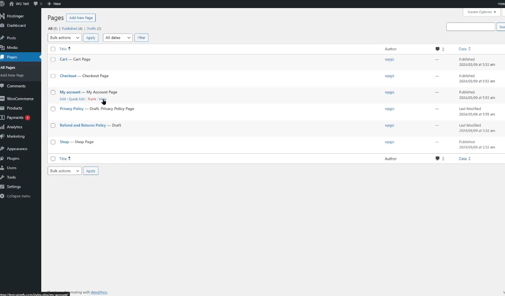Click the Analytics bar chart icon
Viewport: 505px width, 296px height.
[x=3, y=127]
